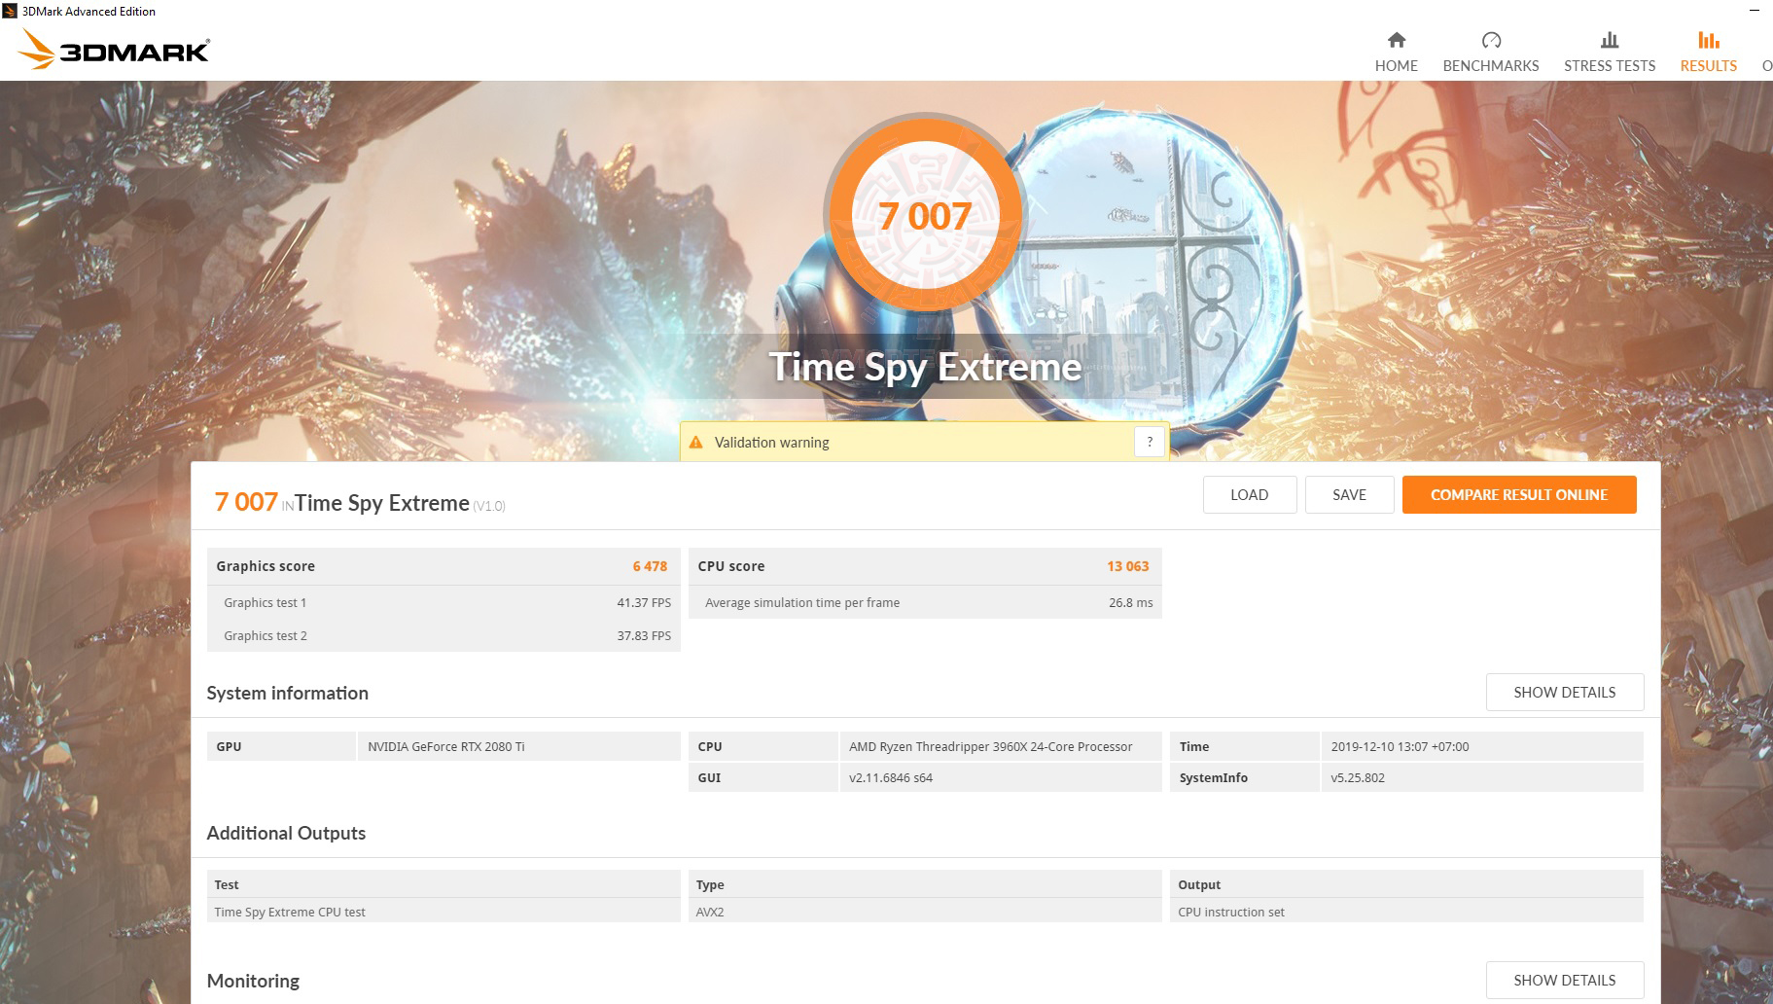Click AMD Ryzen Threadripper 3960X cell

tap(1001, 746)
